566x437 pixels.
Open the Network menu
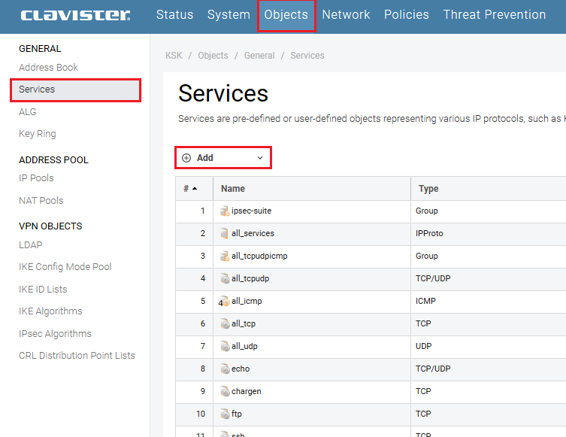point(346,15)
